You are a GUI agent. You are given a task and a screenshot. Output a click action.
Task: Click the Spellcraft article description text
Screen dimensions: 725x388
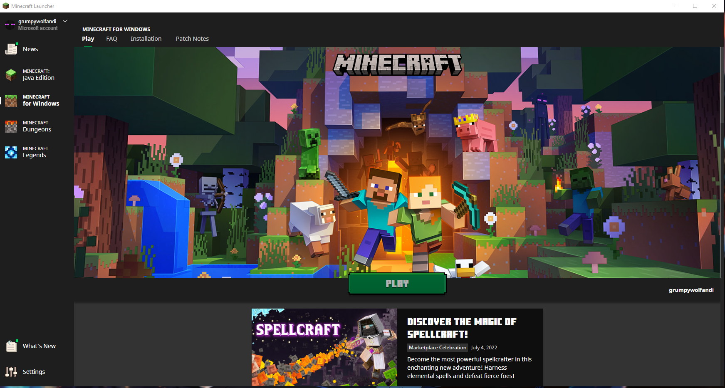coord(470,368)
